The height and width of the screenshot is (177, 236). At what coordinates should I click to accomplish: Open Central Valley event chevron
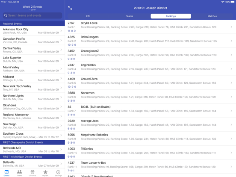coord(61,50)
